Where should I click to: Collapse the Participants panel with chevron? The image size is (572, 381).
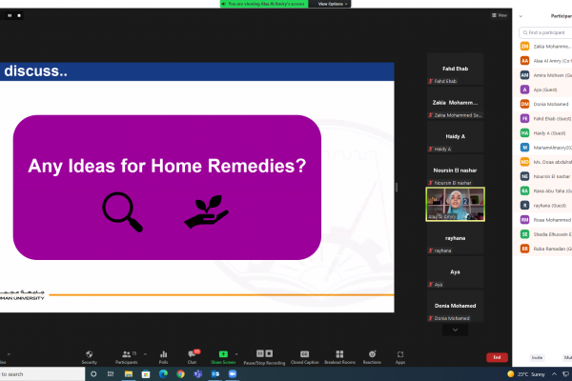pyautogui.click(x=521, y=16)
